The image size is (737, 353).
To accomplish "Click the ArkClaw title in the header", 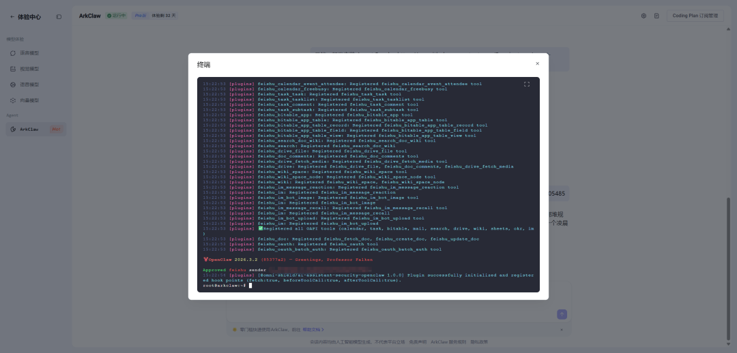I will (90, 16).
